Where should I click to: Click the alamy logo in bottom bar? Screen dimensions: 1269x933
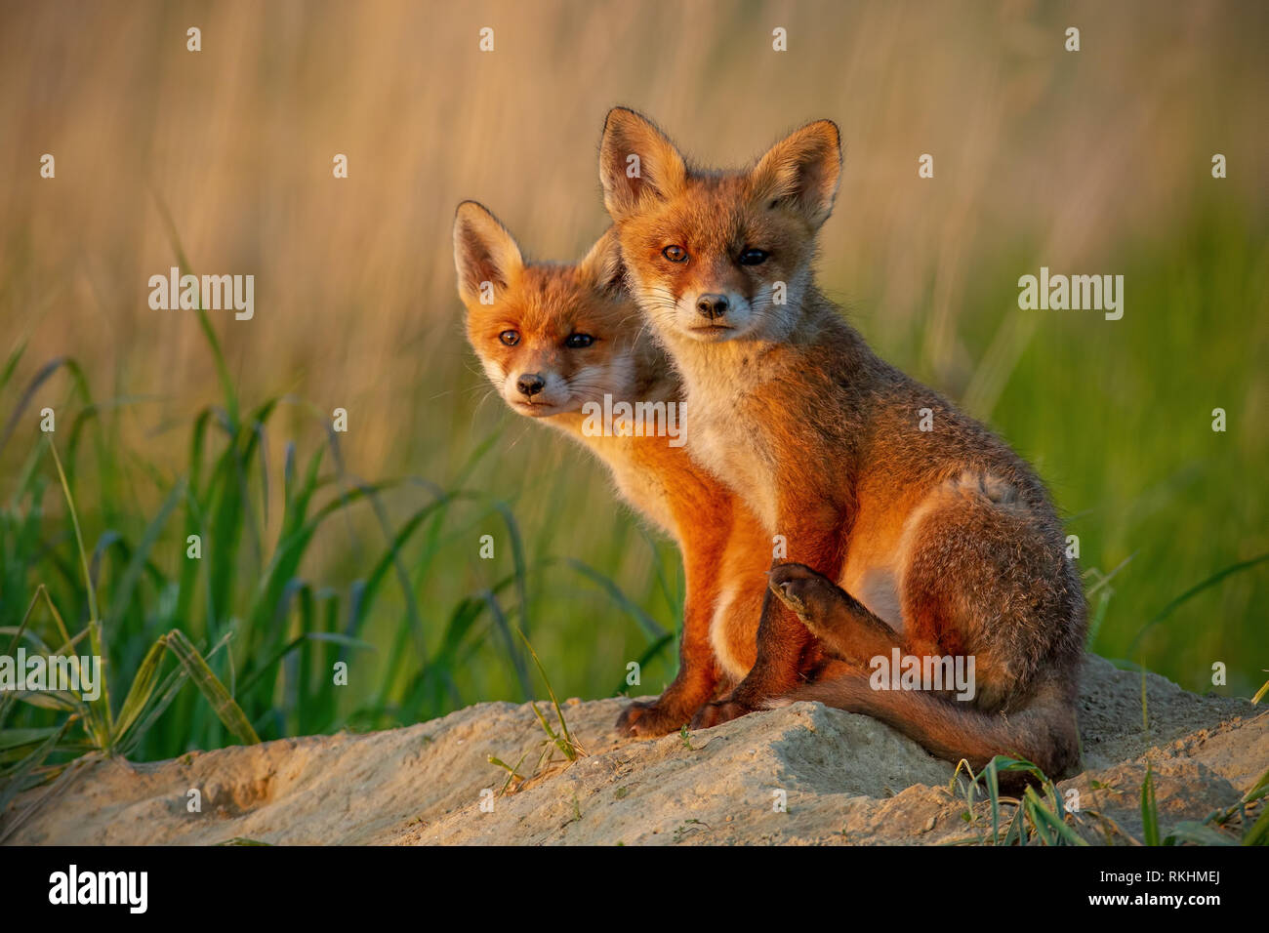coord(99,888)
